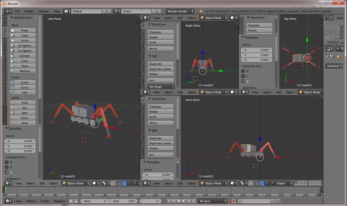347x206 pixels.
Task: Toggle automatic keyframe record button
Action: coord(234,201)
